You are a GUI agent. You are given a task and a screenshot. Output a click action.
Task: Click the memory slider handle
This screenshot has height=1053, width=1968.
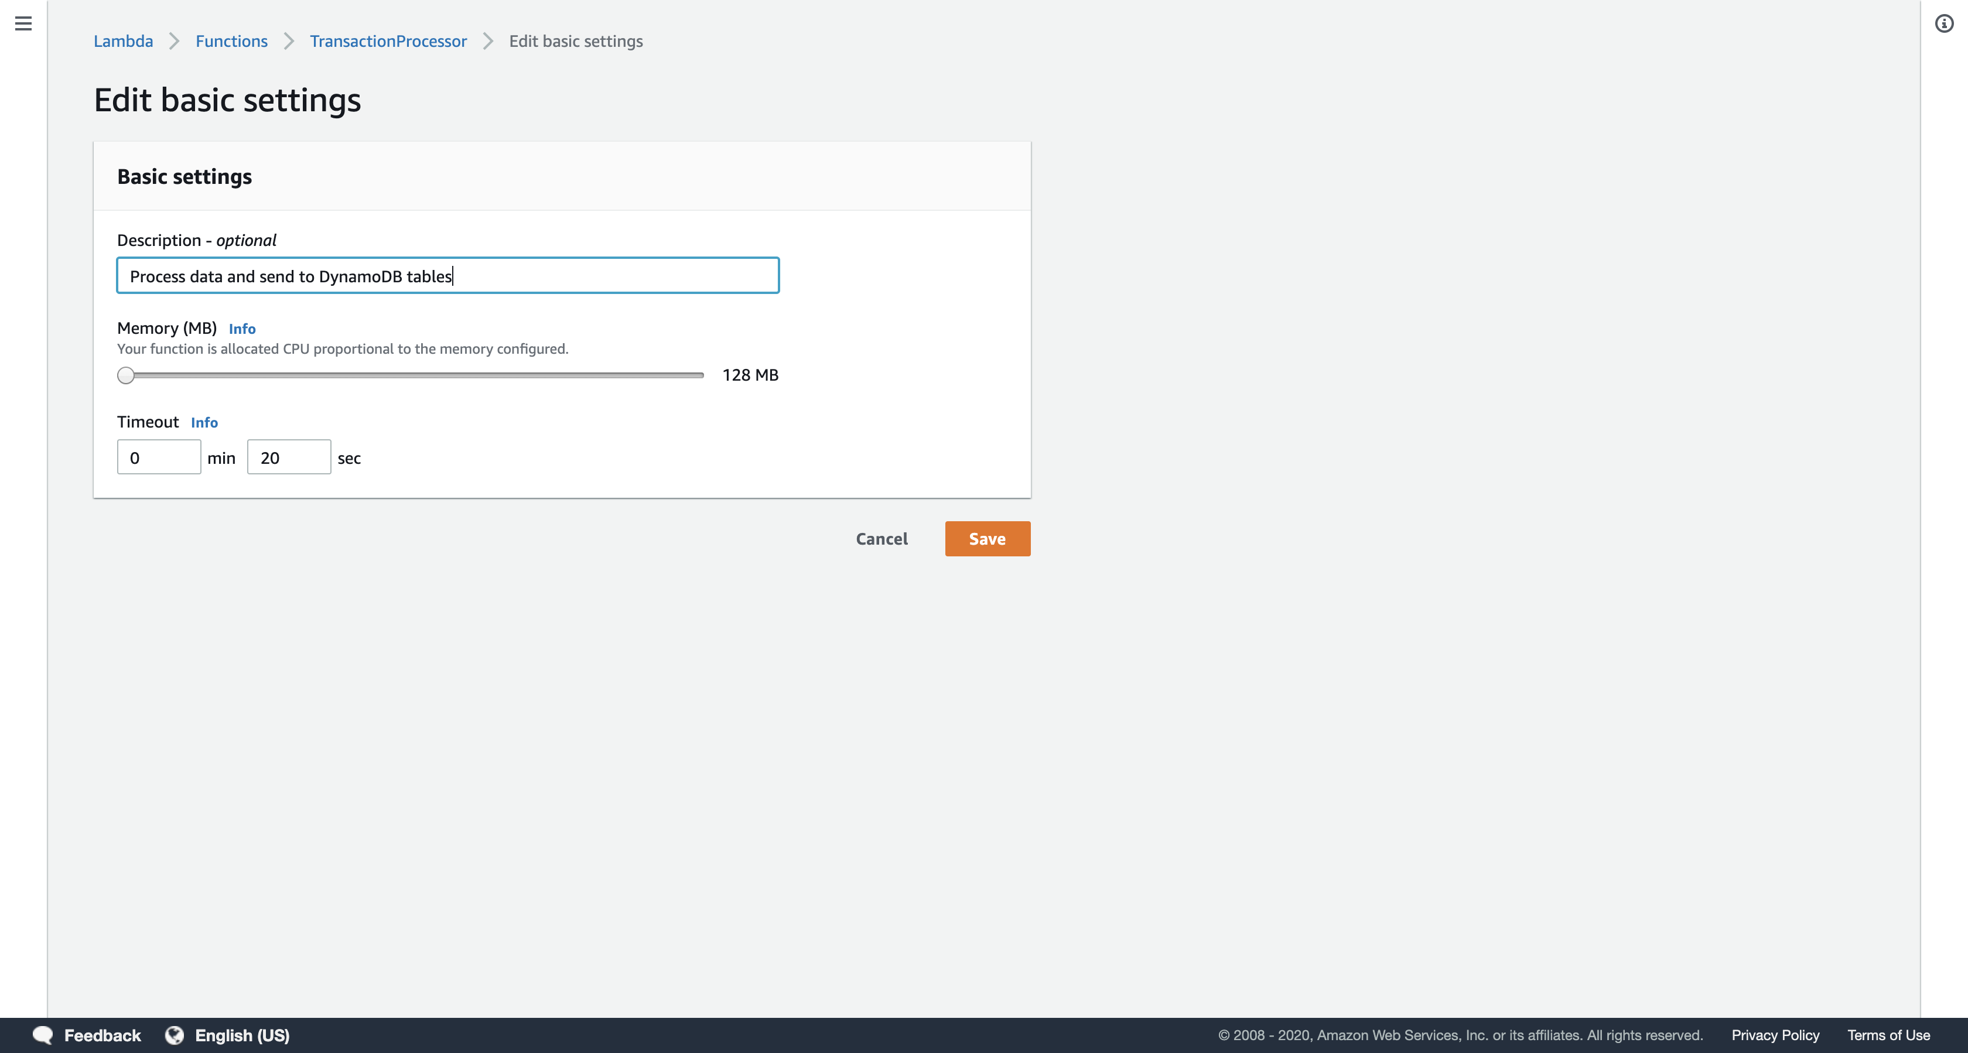click(126, 375)
